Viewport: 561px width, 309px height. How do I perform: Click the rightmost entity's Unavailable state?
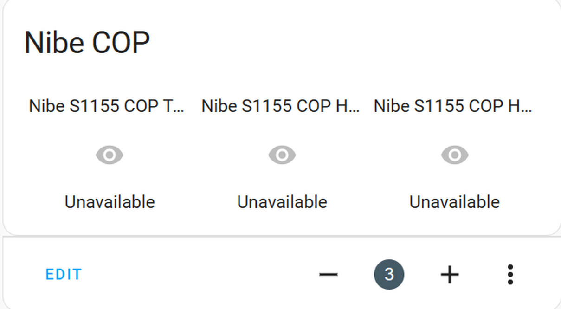point(455,202)
